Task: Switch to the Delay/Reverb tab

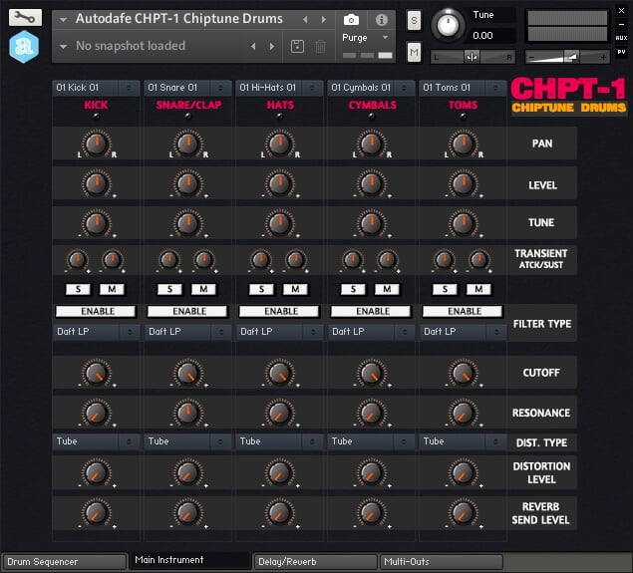Action: pos(316,562)
